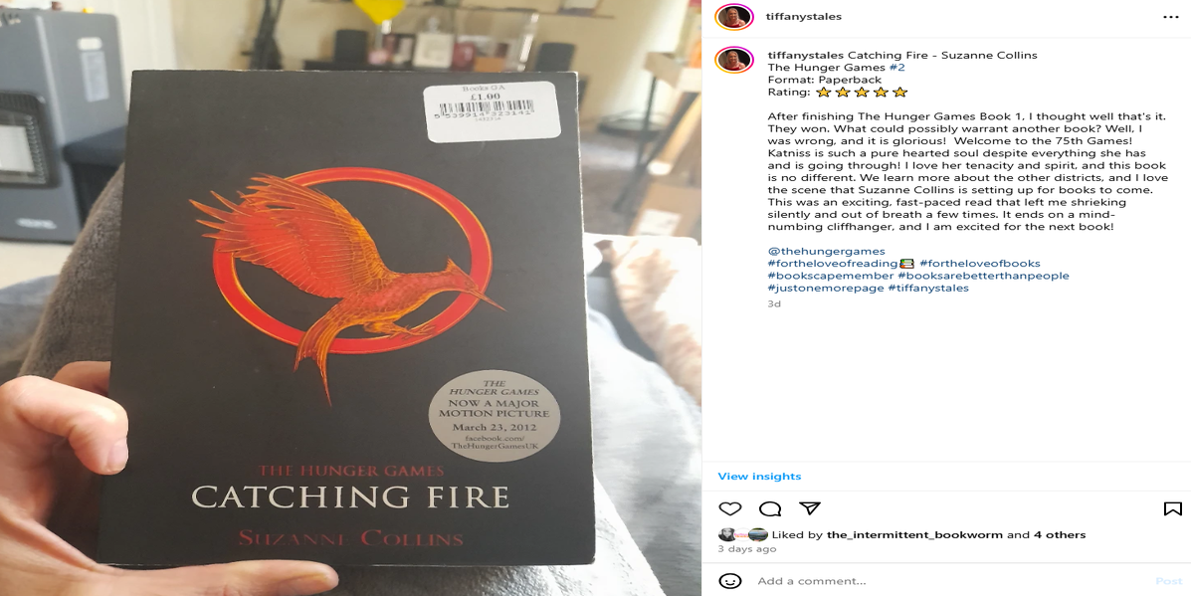1191x596 pixels.
Task: Click tiffanystales profile picture in header
Action: [734, 17]
